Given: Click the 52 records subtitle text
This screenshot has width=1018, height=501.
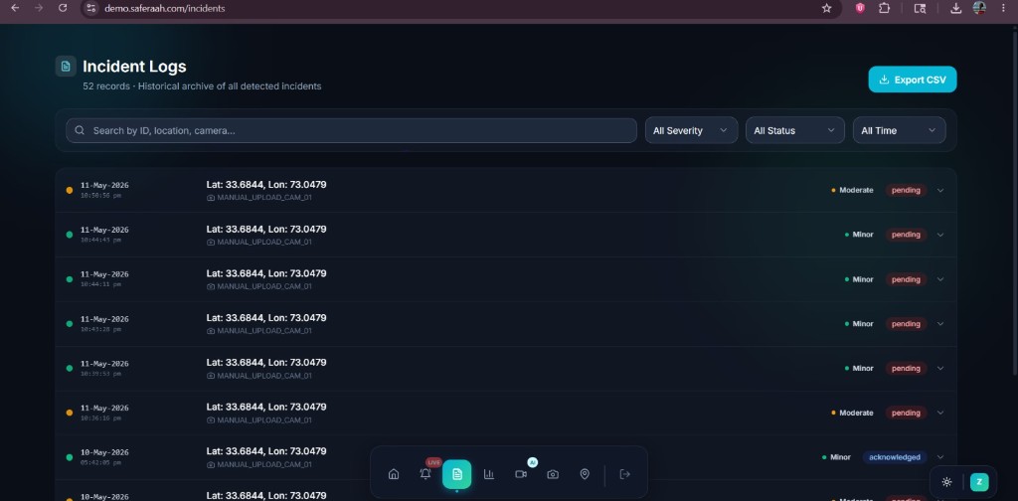Looking at the screenshot, I should click(x=202, y=86).
